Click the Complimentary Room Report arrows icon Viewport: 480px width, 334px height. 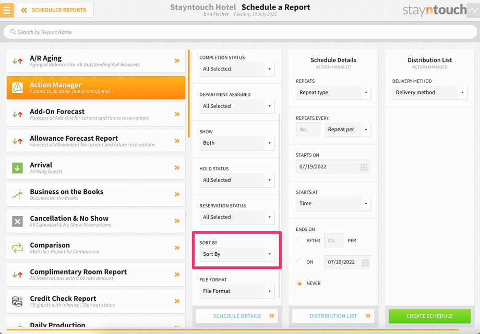pos(17,275)
